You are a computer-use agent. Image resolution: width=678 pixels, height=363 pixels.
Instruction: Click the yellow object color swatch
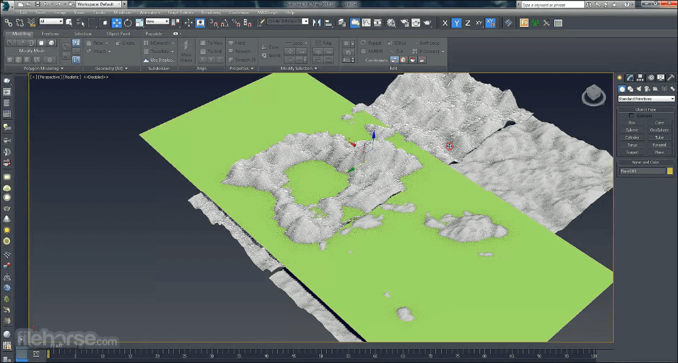point(670,171)
